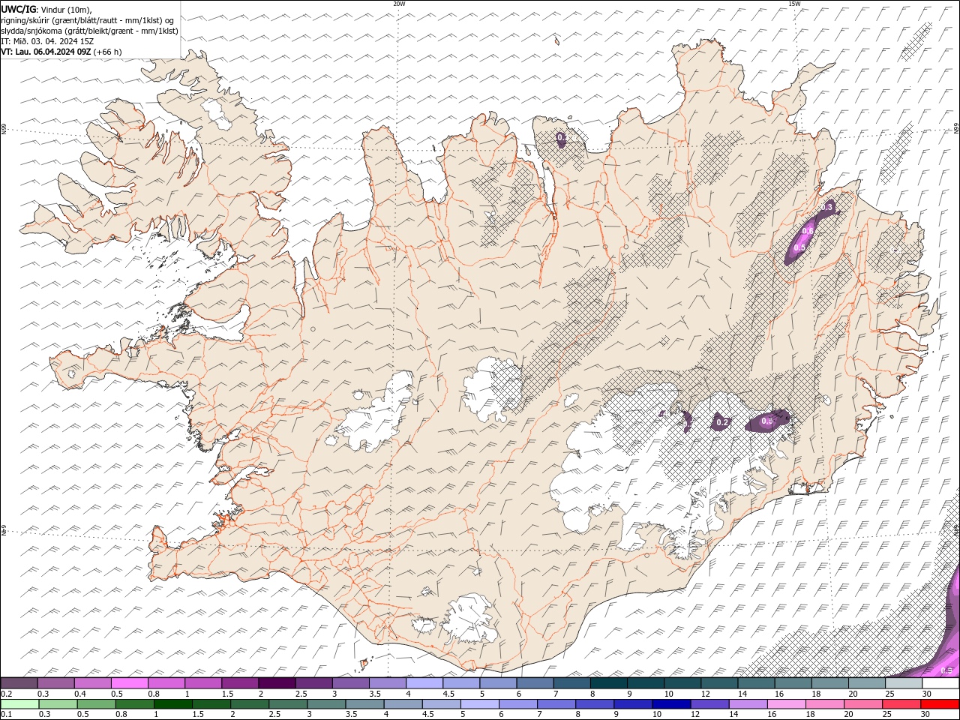Click the 'IT: Mið. 03. 04. 2024 15Z' line
960x720 pixels.
(47, 41)
